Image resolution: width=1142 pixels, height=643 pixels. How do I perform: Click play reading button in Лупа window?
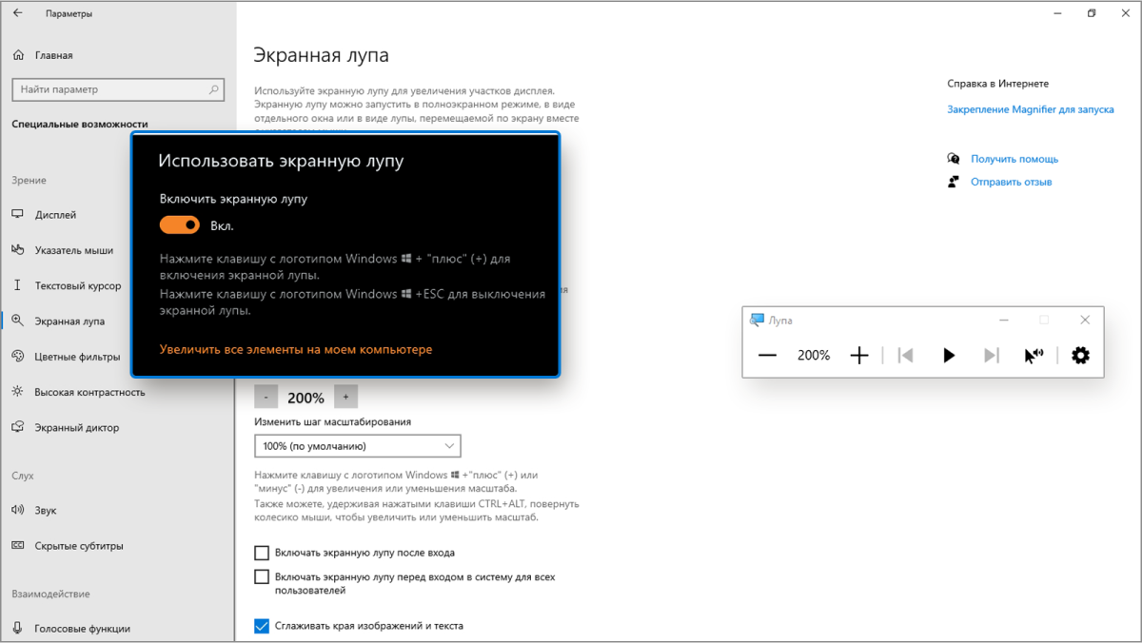pos(949,355)
